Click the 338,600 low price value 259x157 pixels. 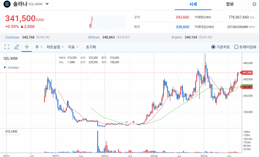[182, 27]
